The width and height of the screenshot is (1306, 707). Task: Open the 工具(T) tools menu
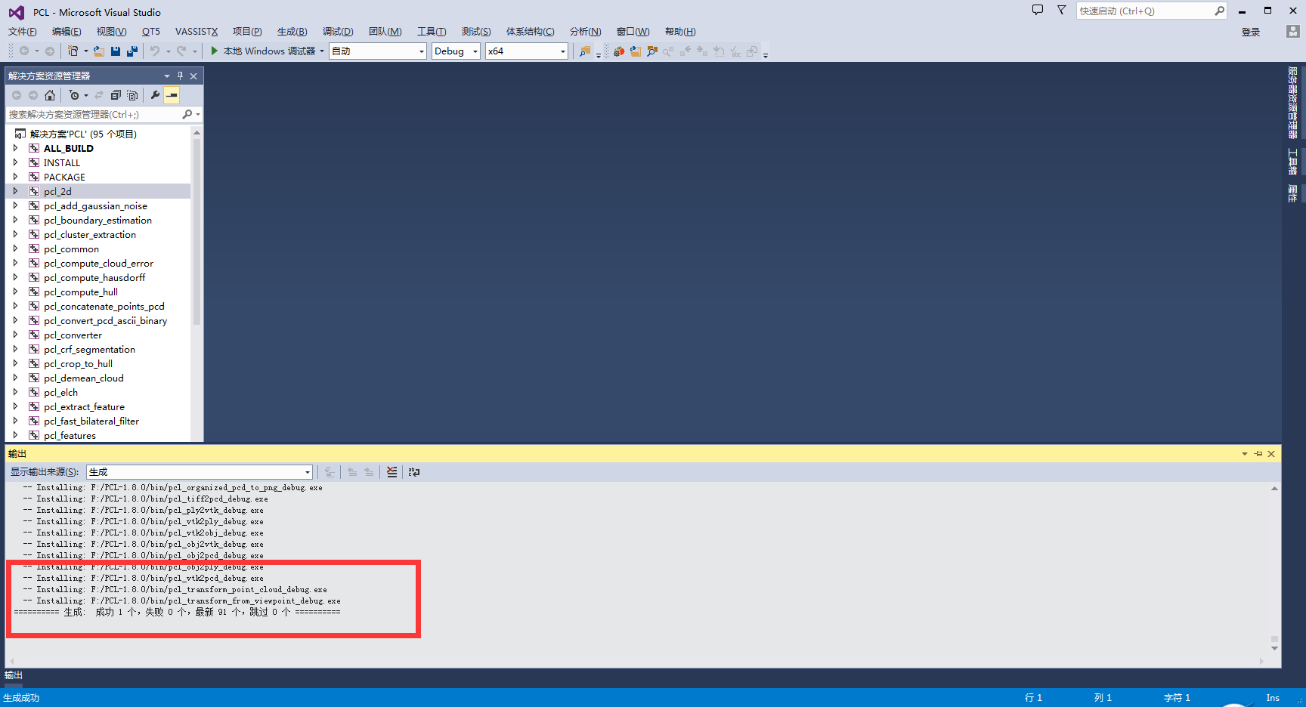pos(432,32)
